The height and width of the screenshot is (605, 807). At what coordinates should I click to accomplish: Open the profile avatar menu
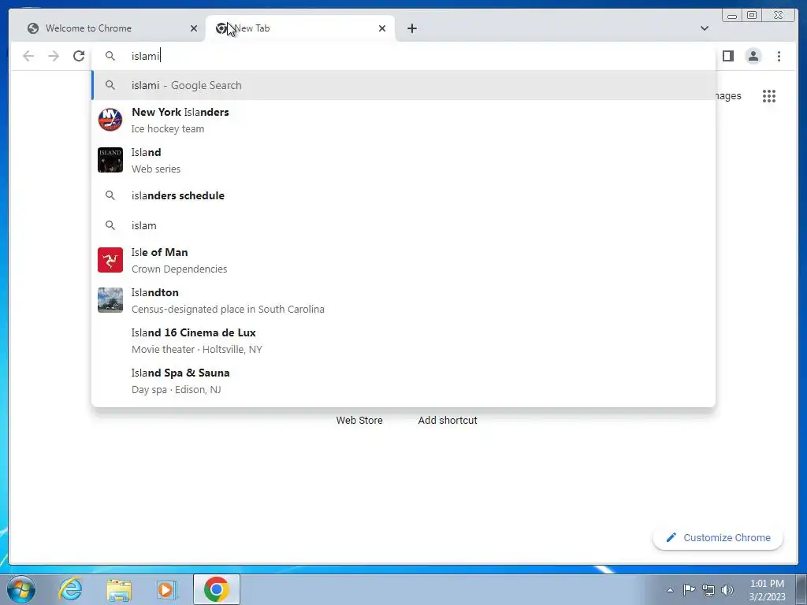[753, 56]
